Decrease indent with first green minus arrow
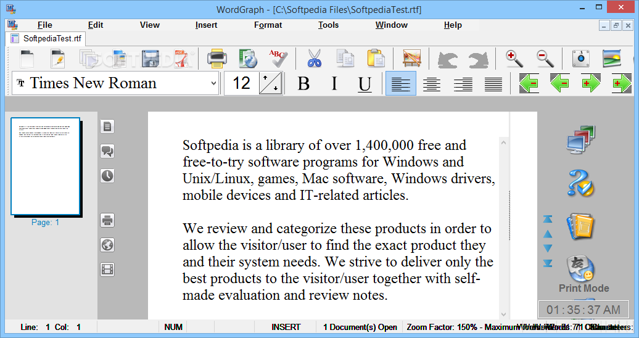The height and width of the screenshot is (338, 639). pos(529,83)
